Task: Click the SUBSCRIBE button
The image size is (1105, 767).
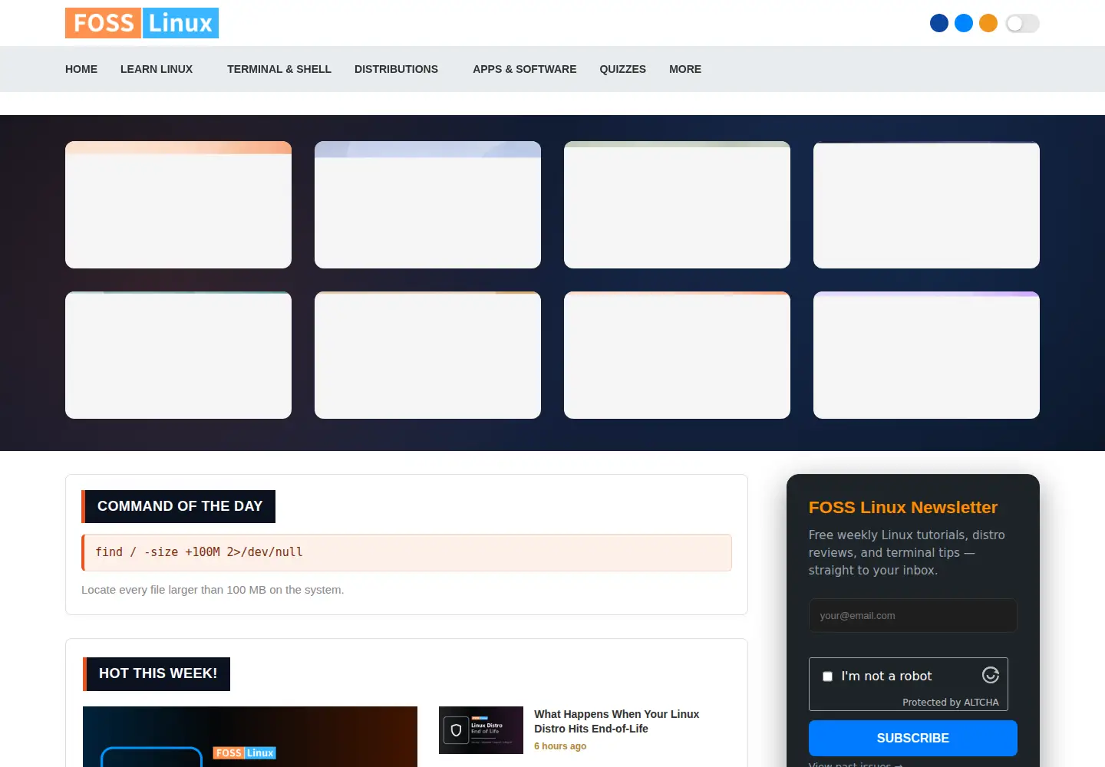Action: pyautogui.click(x=913, y=738)
